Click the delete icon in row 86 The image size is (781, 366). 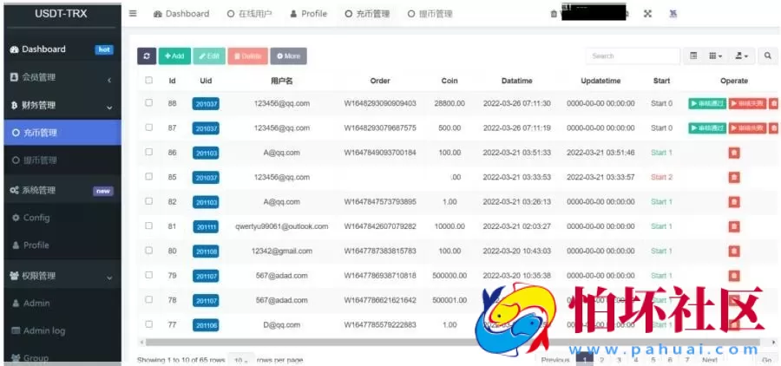733,153
